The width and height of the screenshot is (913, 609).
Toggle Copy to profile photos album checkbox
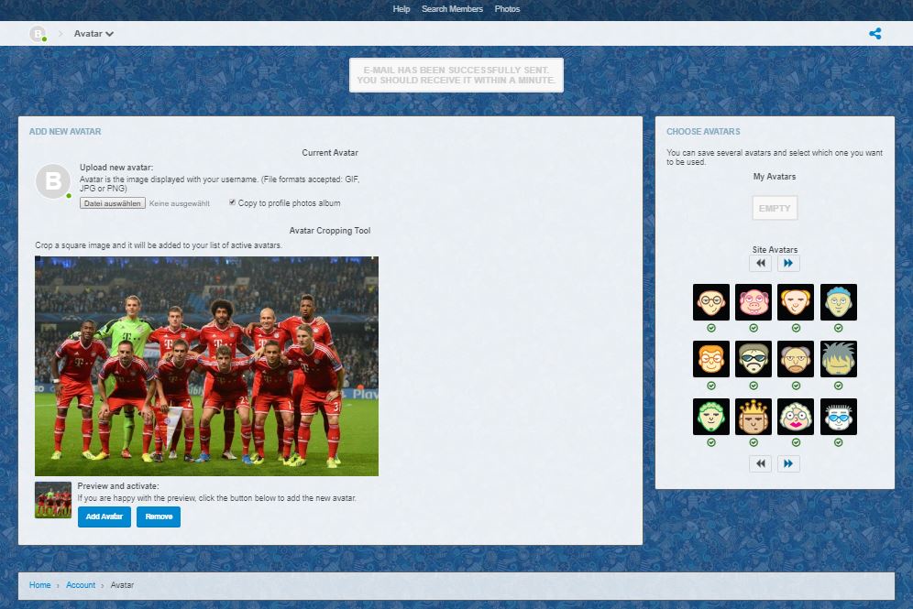tap(232, 202)
